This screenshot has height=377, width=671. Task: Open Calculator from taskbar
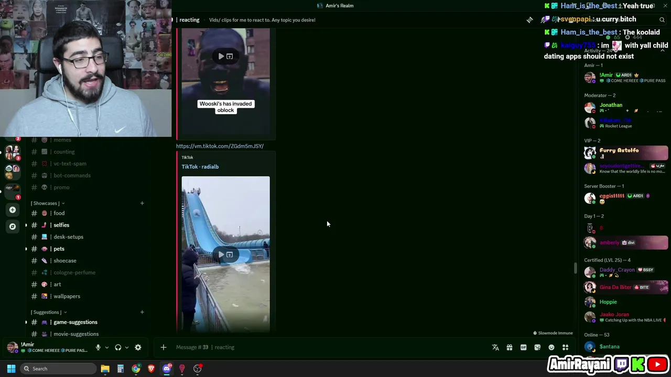pos(120,369)
